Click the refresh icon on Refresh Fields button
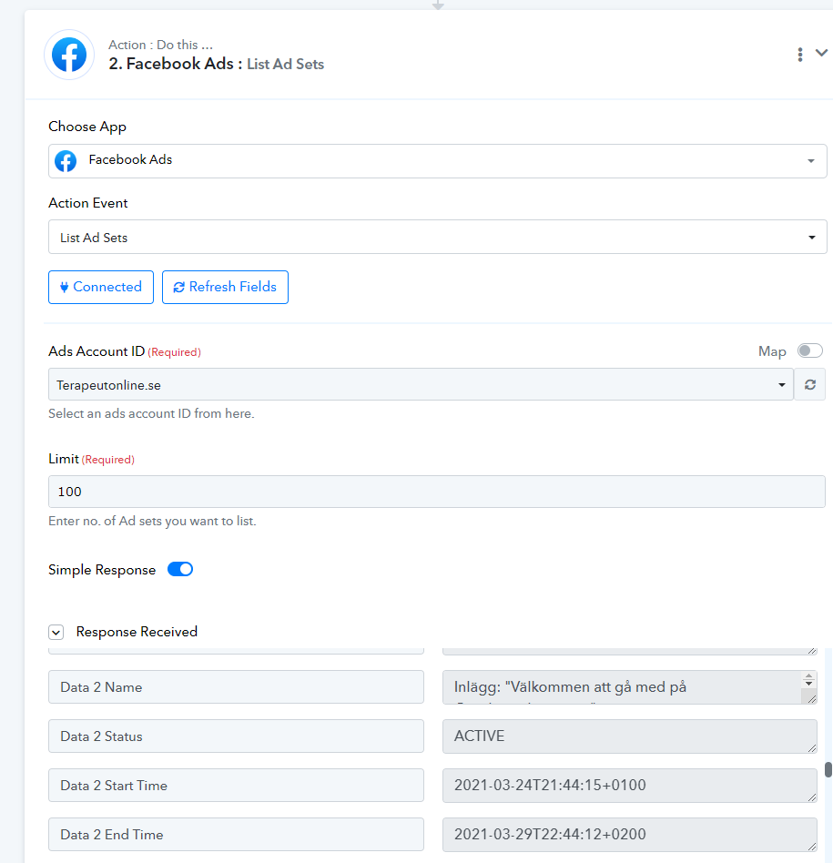 click(179, 288)
